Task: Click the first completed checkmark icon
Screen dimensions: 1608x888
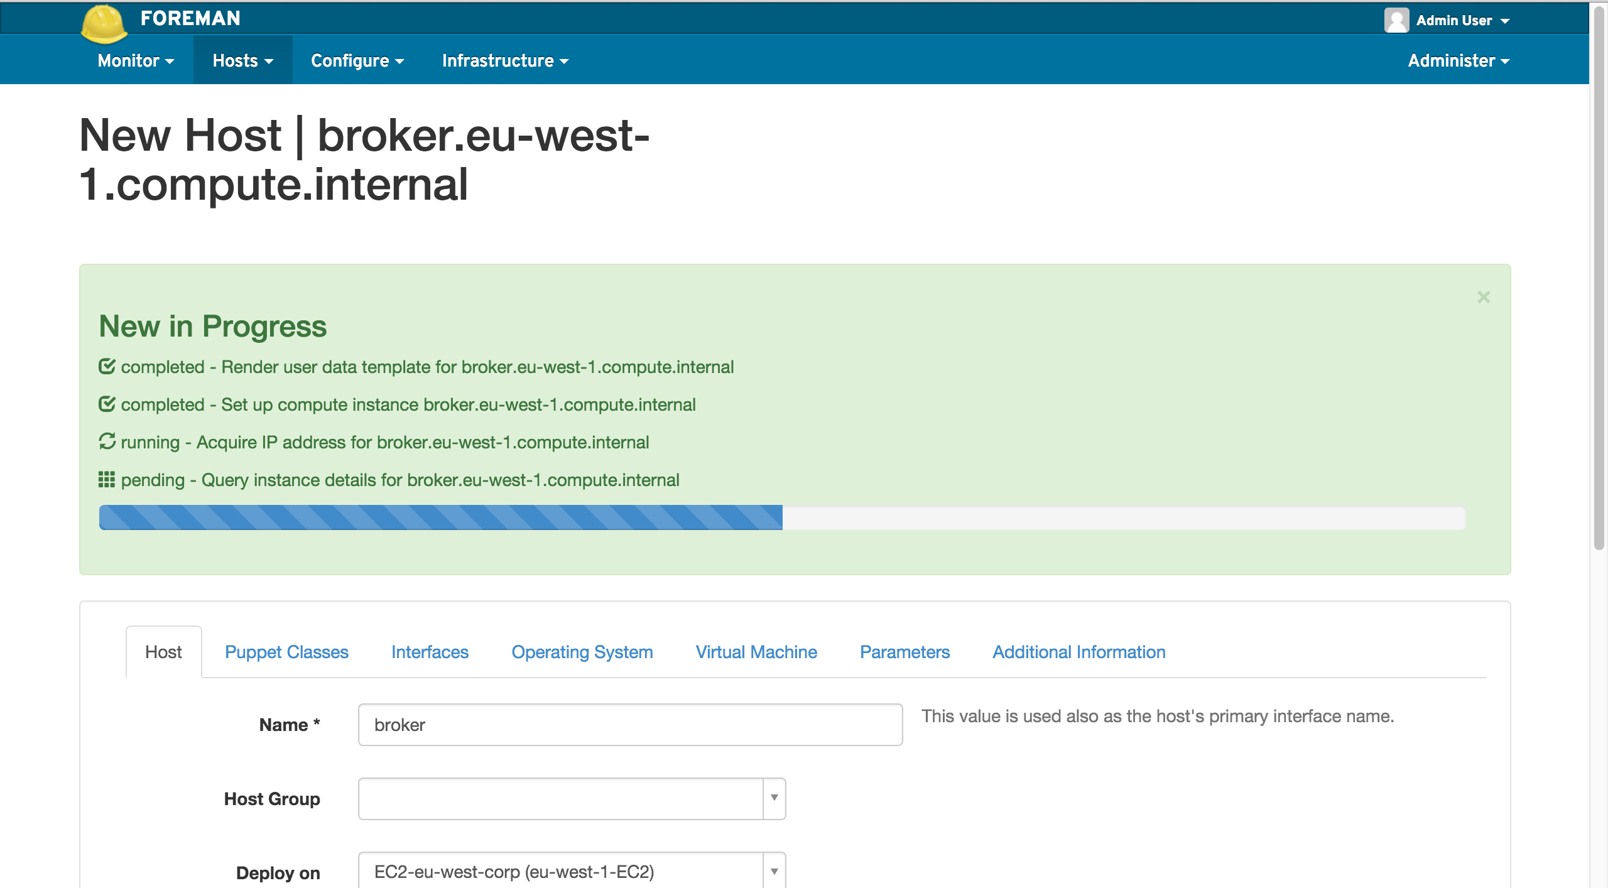Action: [107, 366]
